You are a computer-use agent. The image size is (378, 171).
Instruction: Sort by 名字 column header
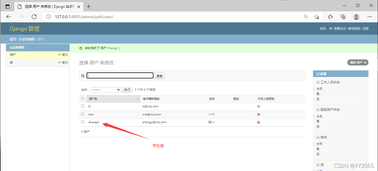click(x=212, y=99)
